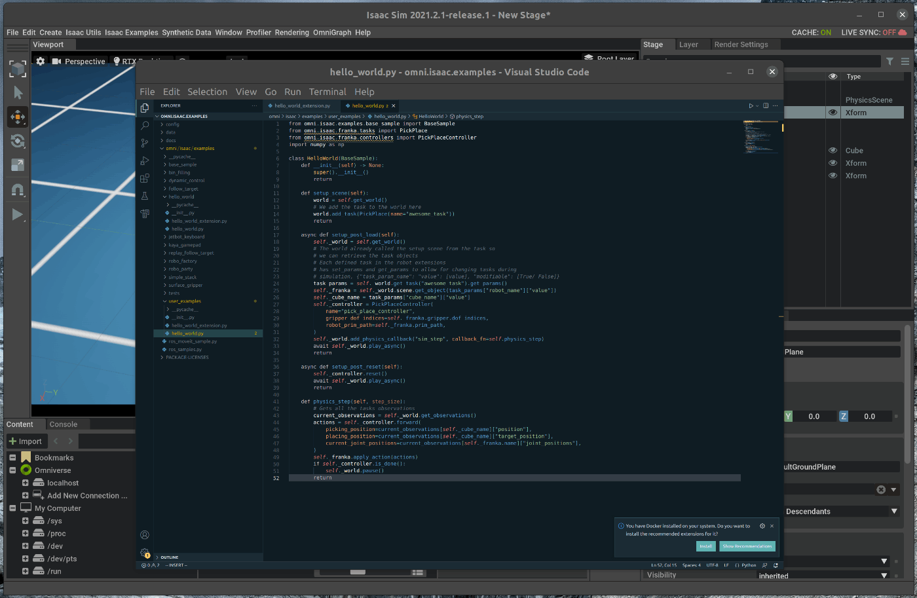917x598 pixels.
Task: Open Explorer view in VS Code activity bar
Action: pos(145,107)
